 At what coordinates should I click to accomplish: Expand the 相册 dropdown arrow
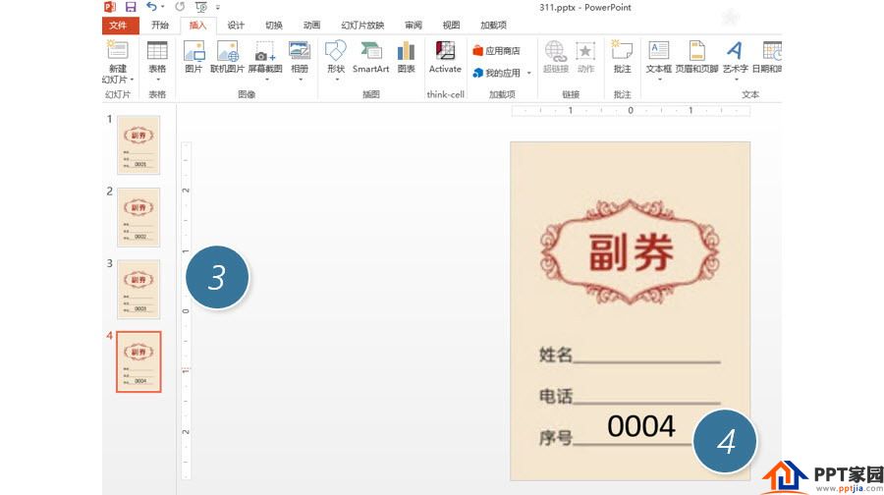pyautogui.click(x=300, y=80)
